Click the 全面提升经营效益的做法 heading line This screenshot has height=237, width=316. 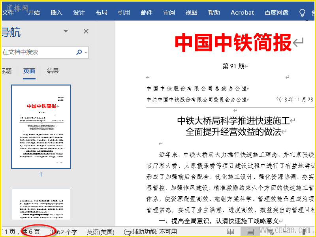click(233, 132)
